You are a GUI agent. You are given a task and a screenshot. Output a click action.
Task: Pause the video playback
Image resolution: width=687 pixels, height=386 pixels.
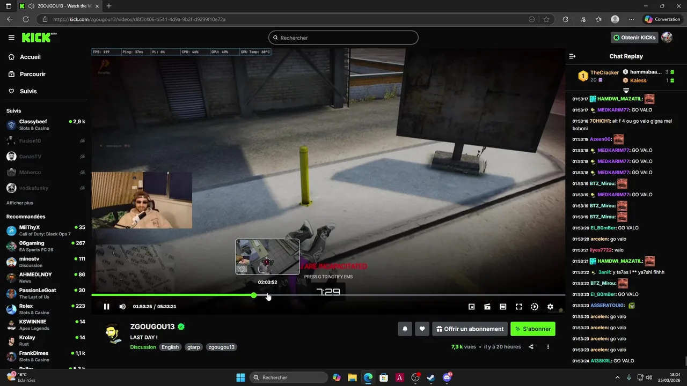106,307
